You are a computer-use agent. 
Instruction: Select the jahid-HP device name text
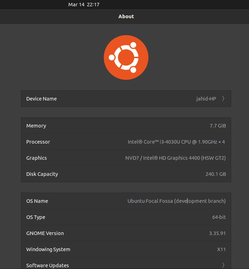[206, 99]
